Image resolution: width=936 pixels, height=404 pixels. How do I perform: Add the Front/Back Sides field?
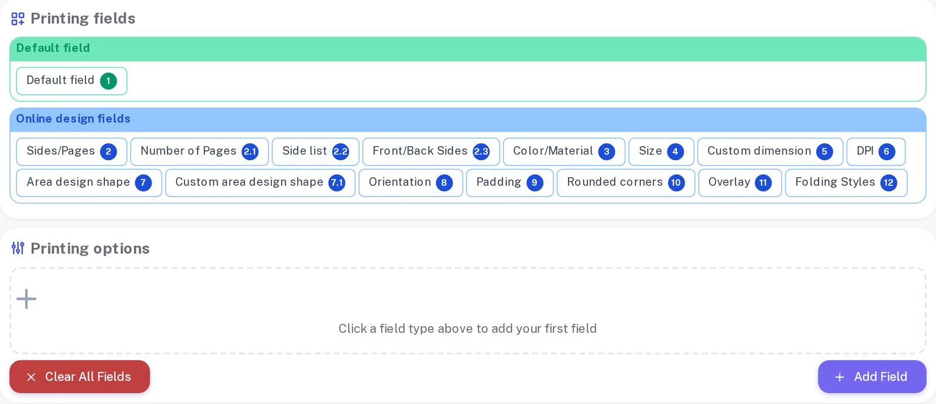[x=431, y=152]
